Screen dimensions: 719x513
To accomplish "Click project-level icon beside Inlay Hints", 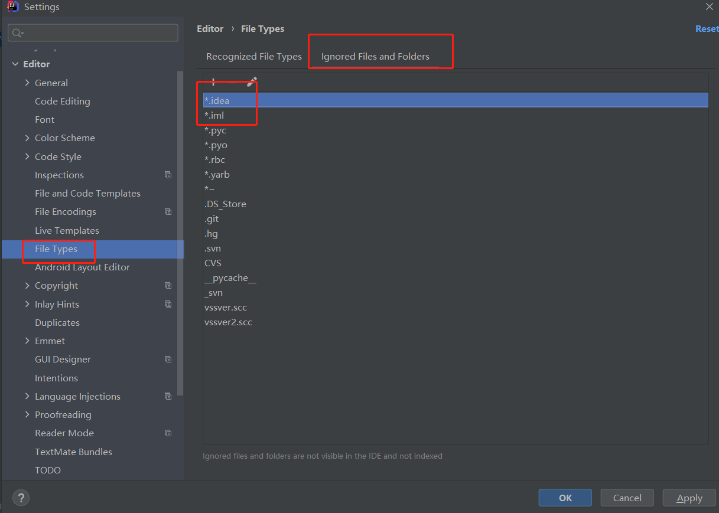I will coord(168,304).
